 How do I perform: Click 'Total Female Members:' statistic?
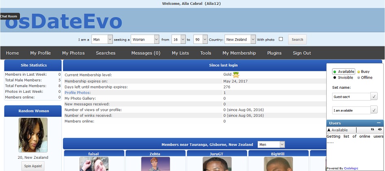26,86
